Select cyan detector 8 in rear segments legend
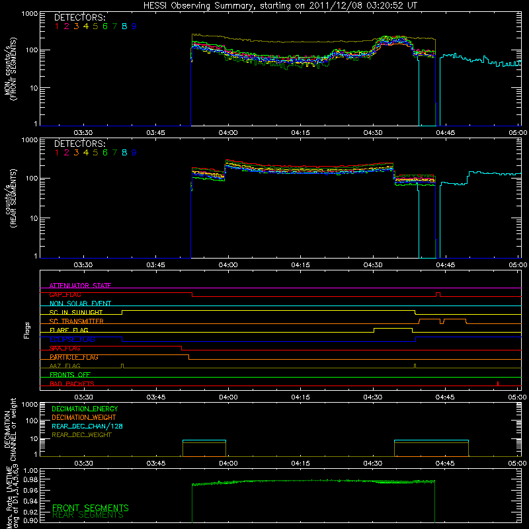This screenshot has height=529, width=529. pyautogui.click(x=124, y=153)
